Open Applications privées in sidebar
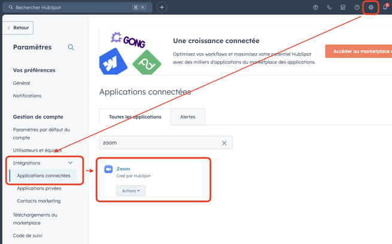 pyautogui.click(x=39, y=188)
